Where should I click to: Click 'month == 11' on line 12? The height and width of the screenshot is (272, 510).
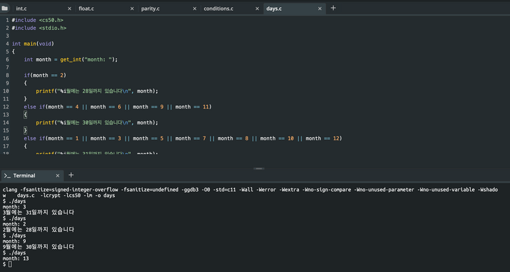coord(192,107)
